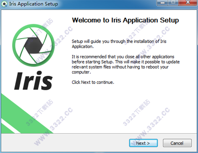198x153 pixels.
Task: Maximize the setup window
Action: [x=173, y=3]
